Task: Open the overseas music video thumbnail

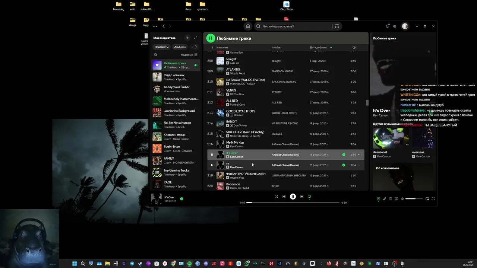Action: [423, 138]
